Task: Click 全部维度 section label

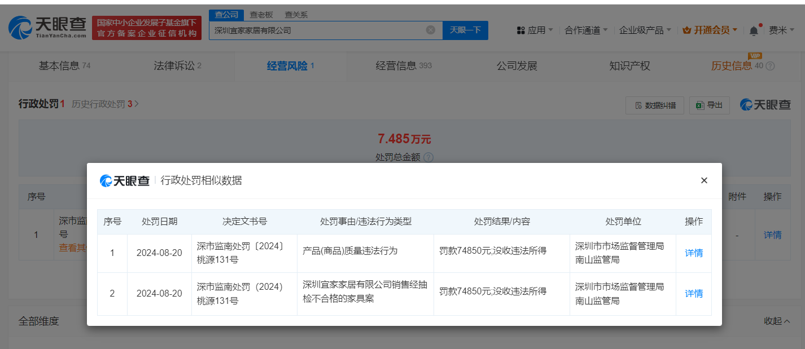Action: click(x=38, y=321)
